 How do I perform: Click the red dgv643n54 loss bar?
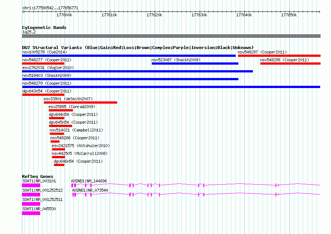(43, 95)
